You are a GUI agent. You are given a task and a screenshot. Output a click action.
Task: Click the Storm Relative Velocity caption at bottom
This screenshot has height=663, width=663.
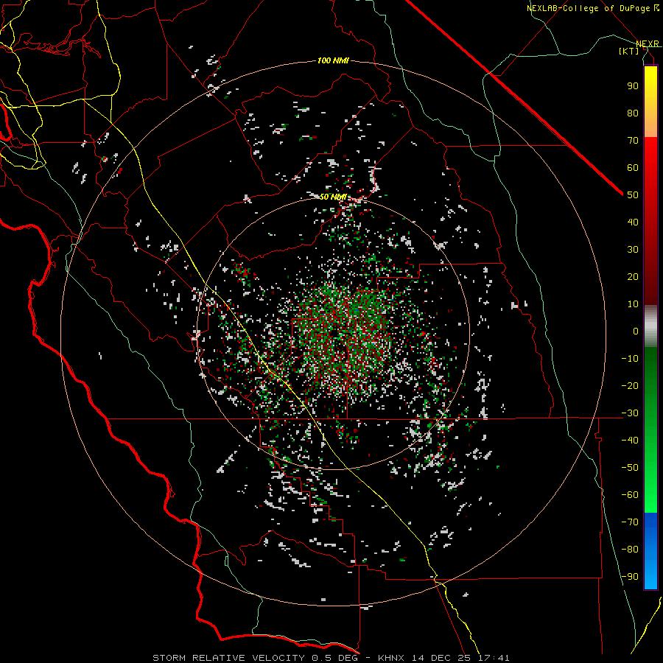tap(331, 658)
